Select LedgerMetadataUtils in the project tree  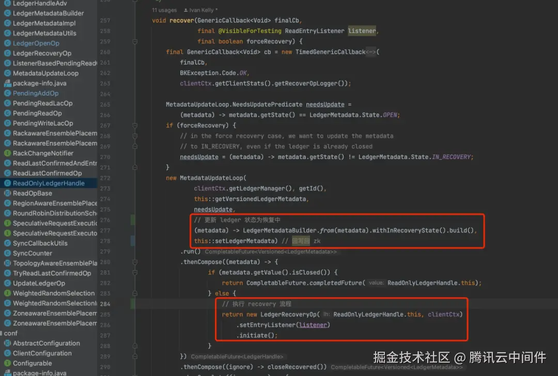click(44, 33)
